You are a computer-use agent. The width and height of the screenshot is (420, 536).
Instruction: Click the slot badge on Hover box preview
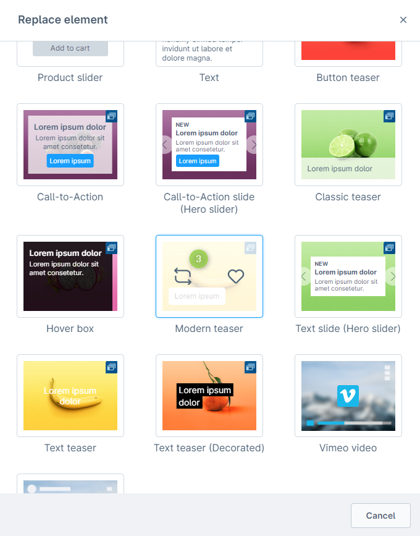coord(111,248)
